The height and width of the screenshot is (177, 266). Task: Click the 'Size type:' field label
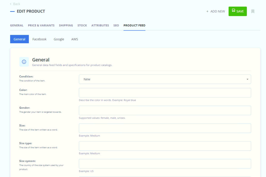pos(25,143)
